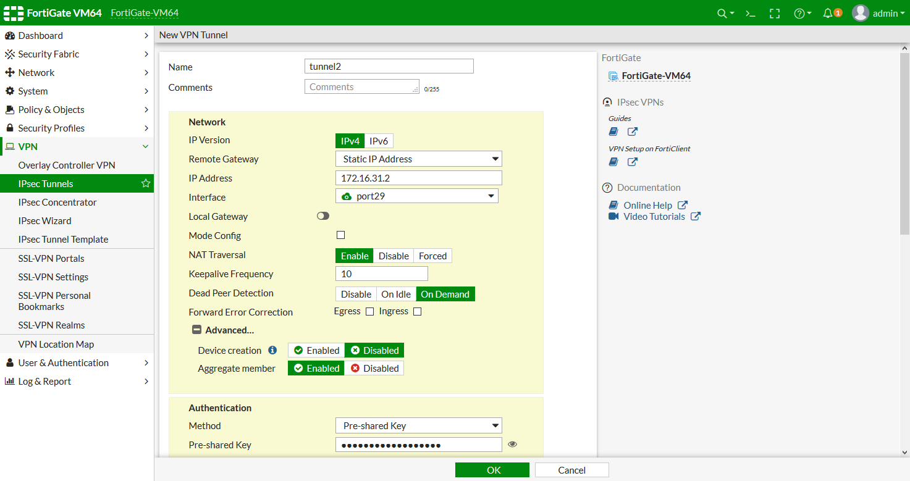This screenshot has height=481, width=910.
Task: Click FortiGate-VM64 hostname in header
Action: point(145,13)
